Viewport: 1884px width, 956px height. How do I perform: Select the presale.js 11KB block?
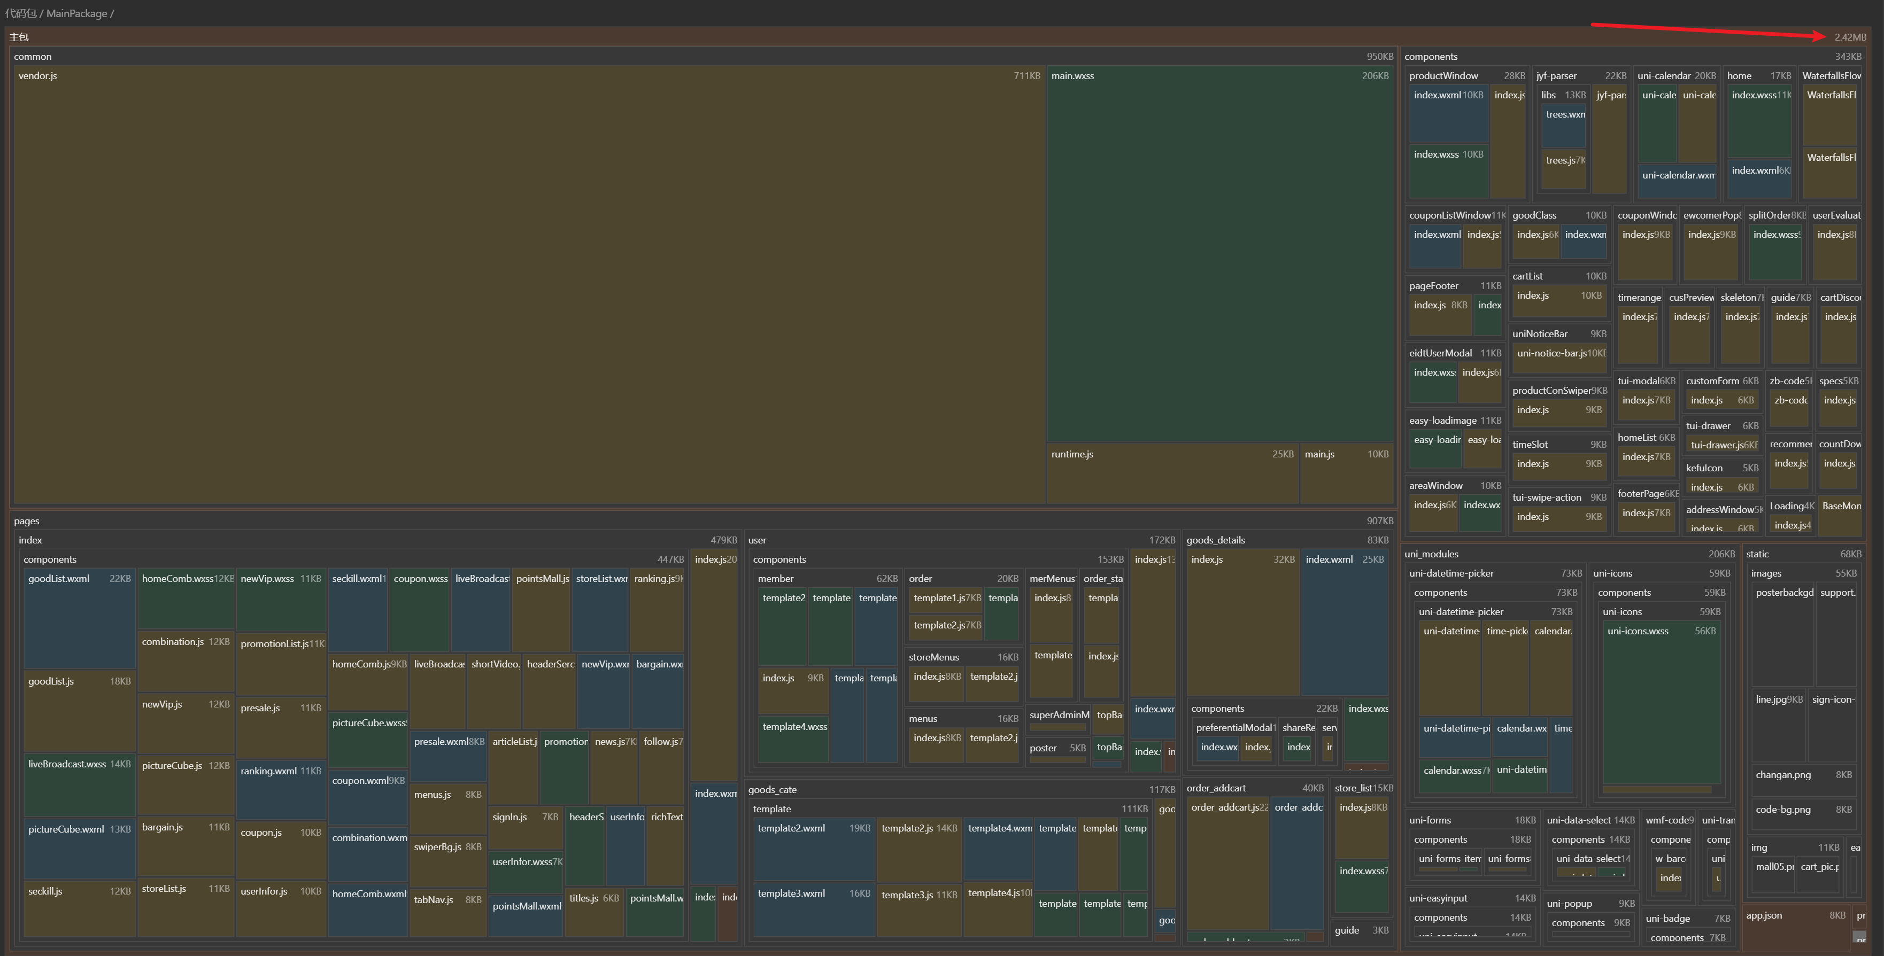coord(282,729)
